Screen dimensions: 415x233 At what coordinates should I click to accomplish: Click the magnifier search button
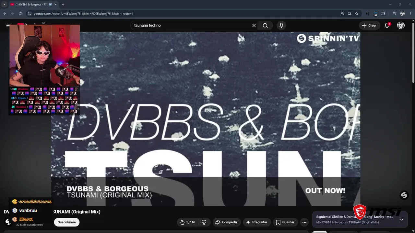click(265, 26)
